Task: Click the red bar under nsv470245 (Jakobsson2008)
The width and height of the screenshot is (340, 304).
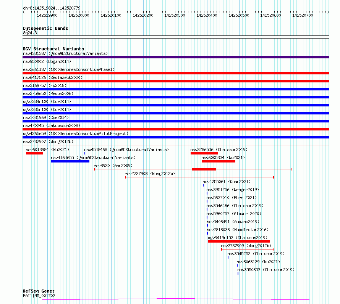Action: (x=176, y=129)
